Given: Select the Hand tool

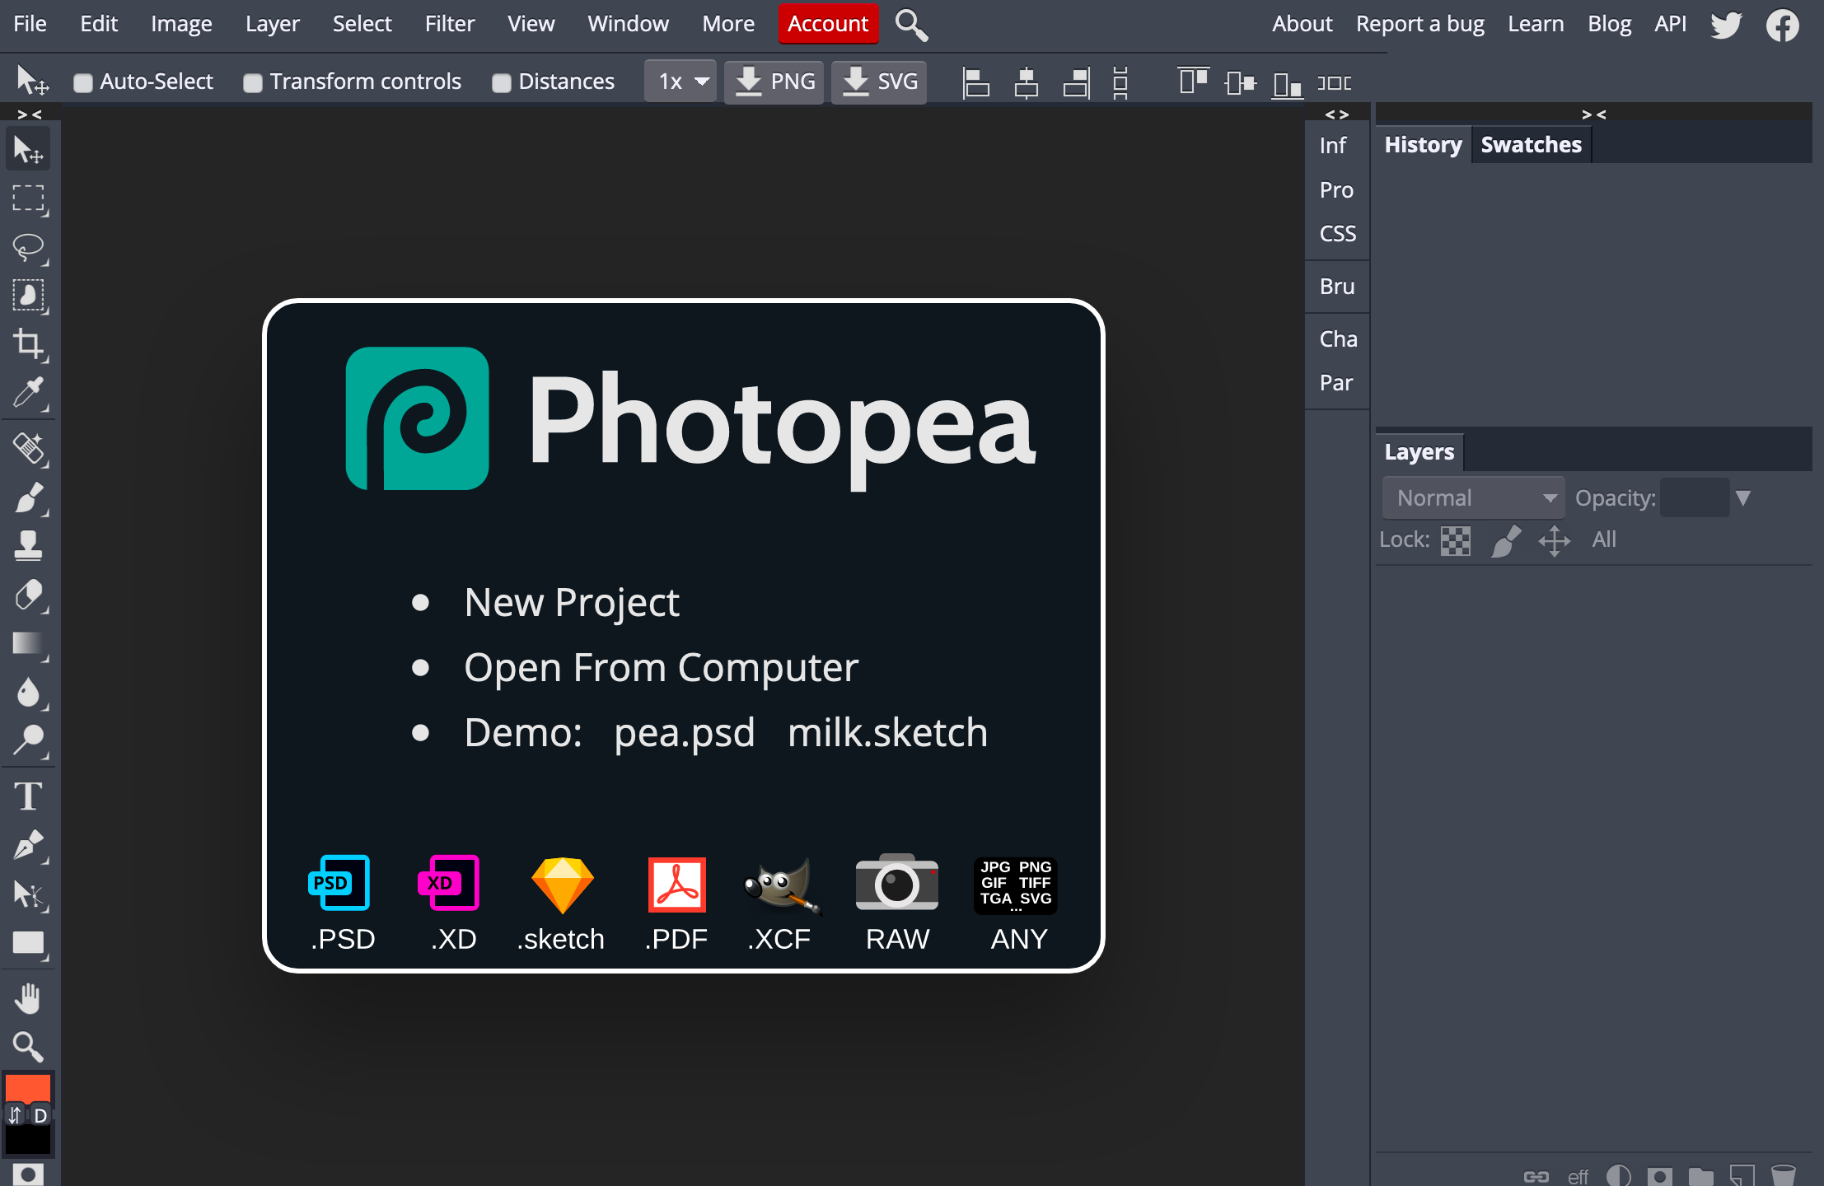Looking at the screenshot, I should tap(29, 998).
